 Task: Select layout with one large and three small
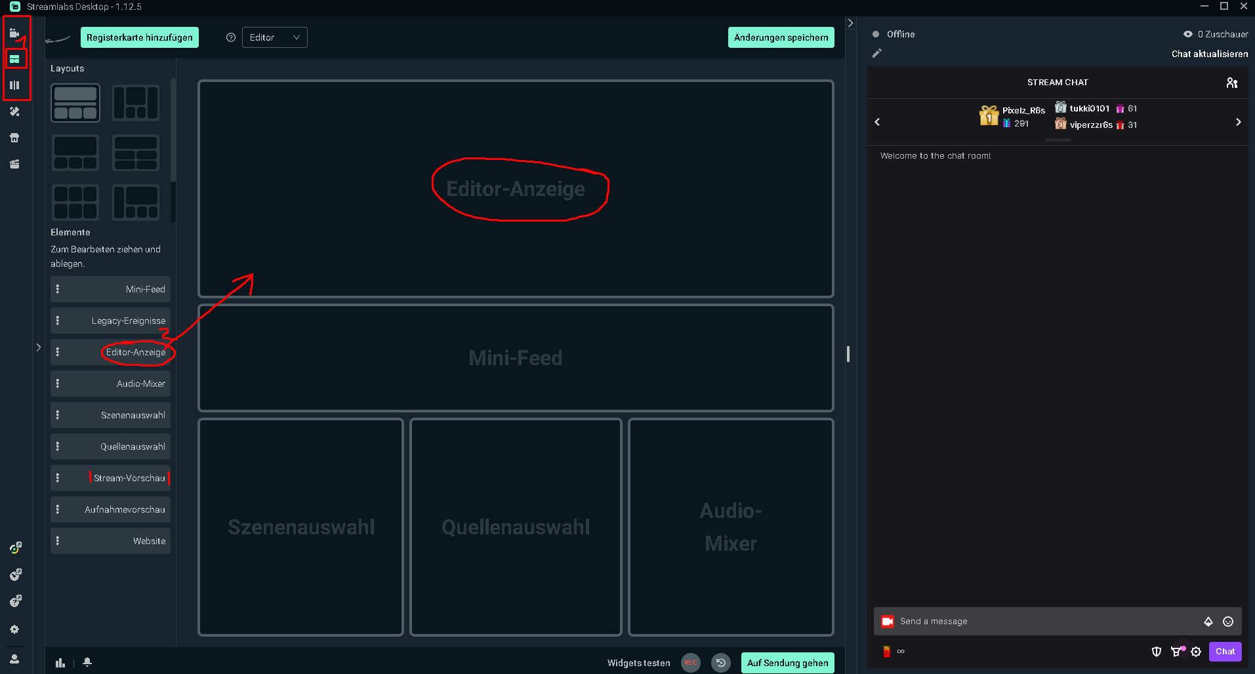pyautogui.click(x=75, y=153)
